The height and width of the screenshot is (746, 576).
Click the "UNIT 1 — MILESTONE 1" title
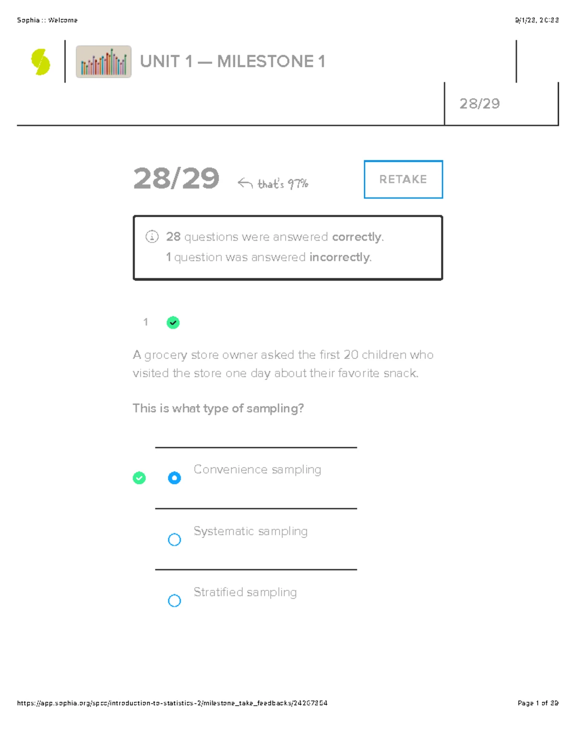[x=232, y=61]
